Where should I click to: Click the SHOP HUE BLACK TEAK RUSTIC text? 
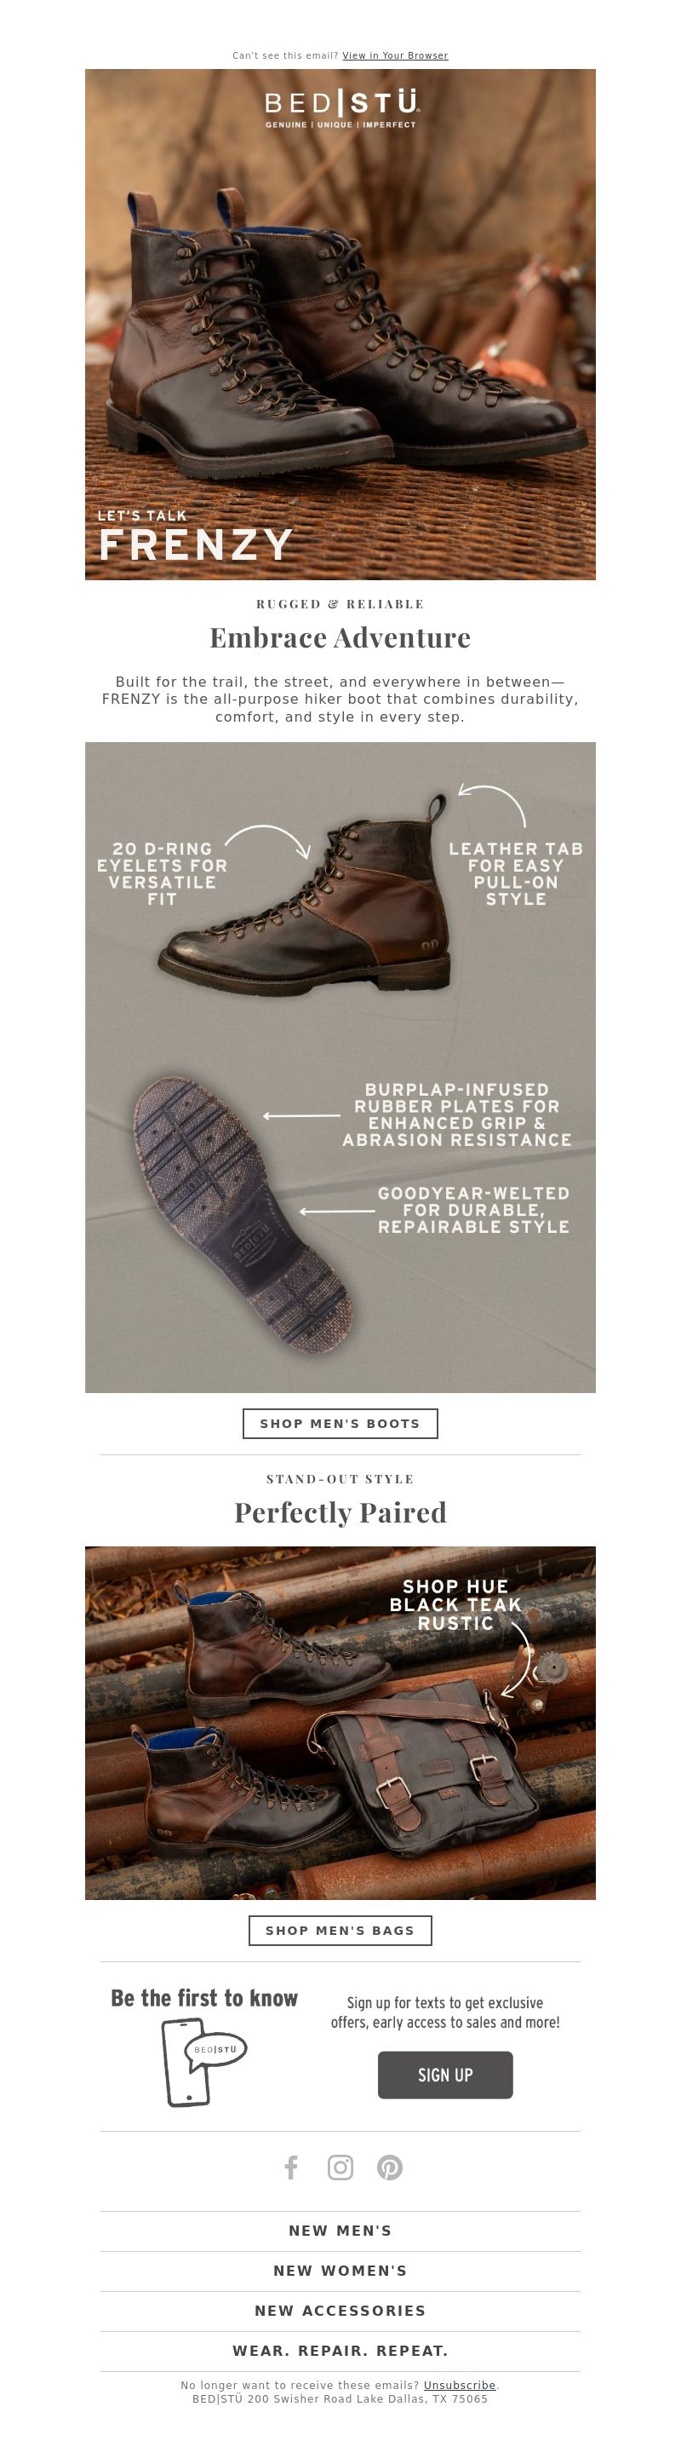pos(455,1604)
